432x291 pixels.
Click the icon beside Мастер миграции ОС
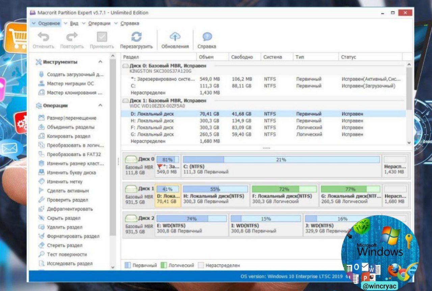(42, 84)
